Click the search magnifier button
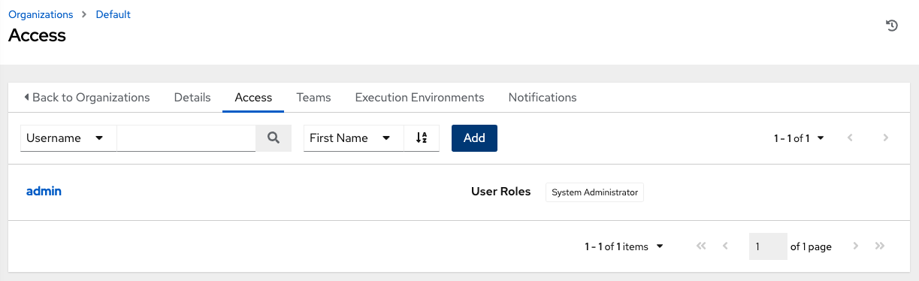919x281 pixels. pyautogui.click(x=274, y=138)
